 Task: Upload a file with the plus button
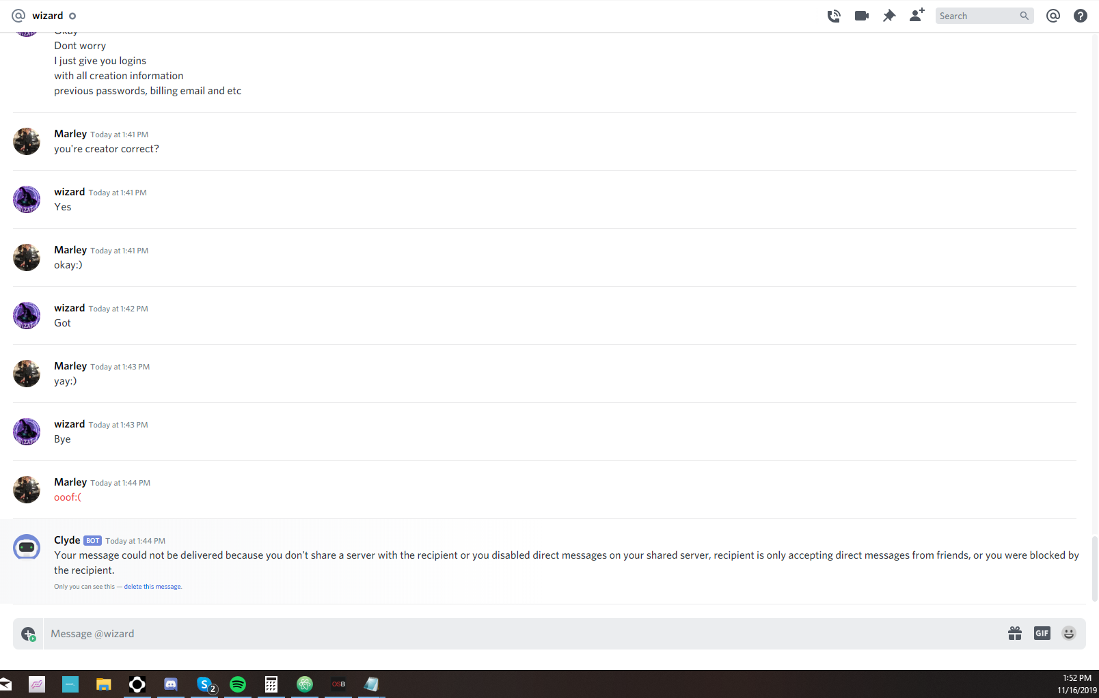click(28, 634)
